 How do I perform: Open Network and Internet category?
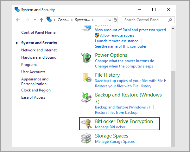click(x=39, y=50)
